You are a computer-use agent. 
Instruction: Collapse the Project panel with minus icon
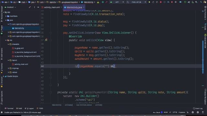(x=38, y=7)
